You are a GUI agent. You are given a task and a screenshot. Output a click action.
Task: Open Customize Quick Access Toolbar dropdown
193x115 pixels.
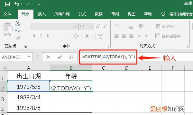point(39,4)
